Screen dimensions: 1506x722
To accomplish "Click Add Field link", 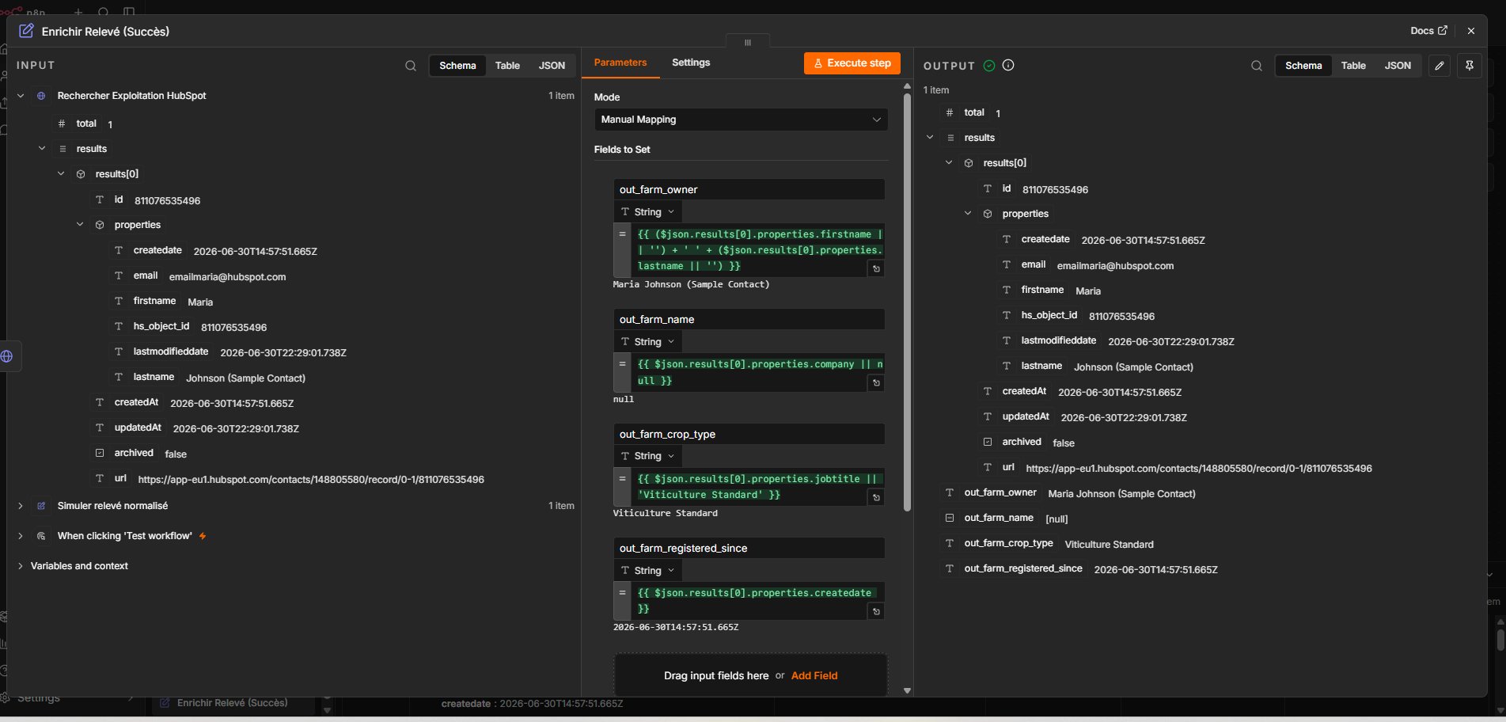I will tap(814, 676).
